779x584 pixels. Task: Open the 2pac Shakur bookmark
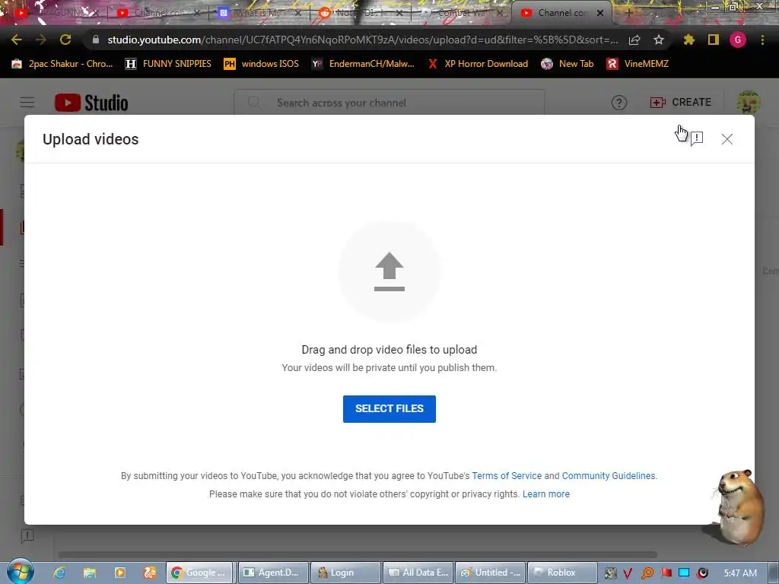point(62,64)
